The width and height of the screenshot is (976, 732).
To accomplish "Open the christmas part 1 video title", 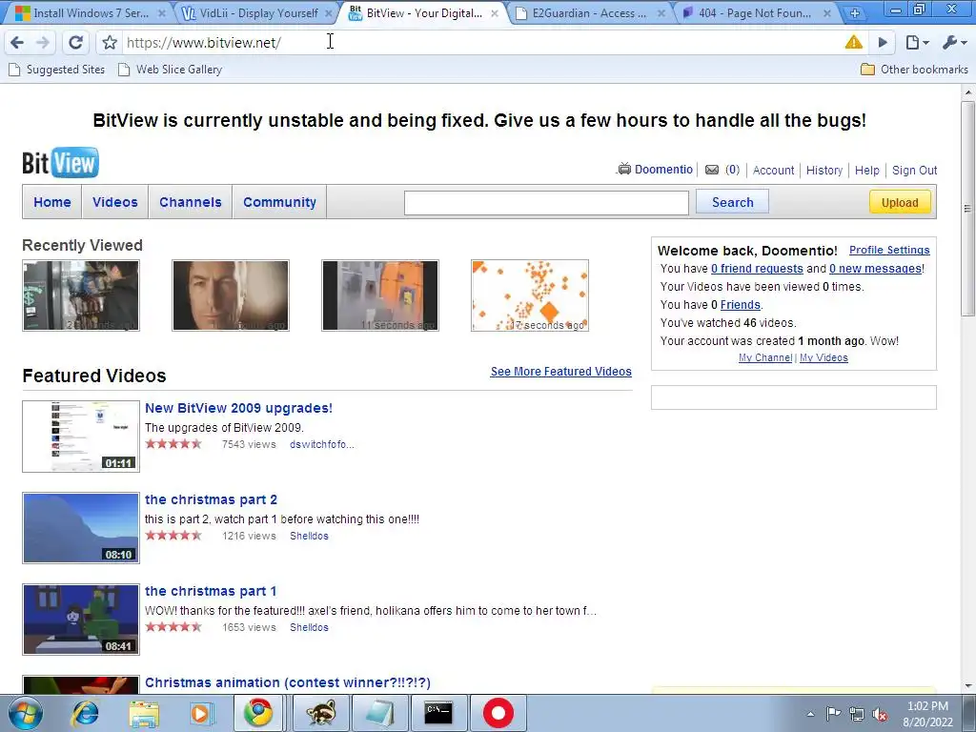I will pyautogui.click(x=211, y=591).
